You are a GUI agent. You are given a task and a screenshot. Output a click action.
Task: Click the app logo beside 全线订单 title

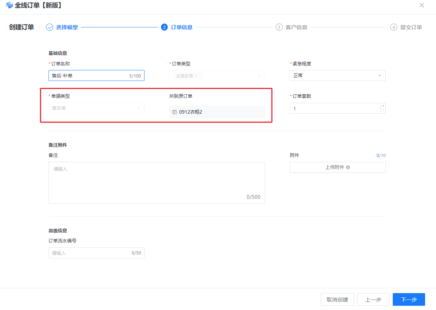click(x=9, y=5)
